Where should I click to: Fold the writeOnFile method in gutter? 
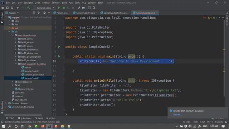tap(64, 81)
